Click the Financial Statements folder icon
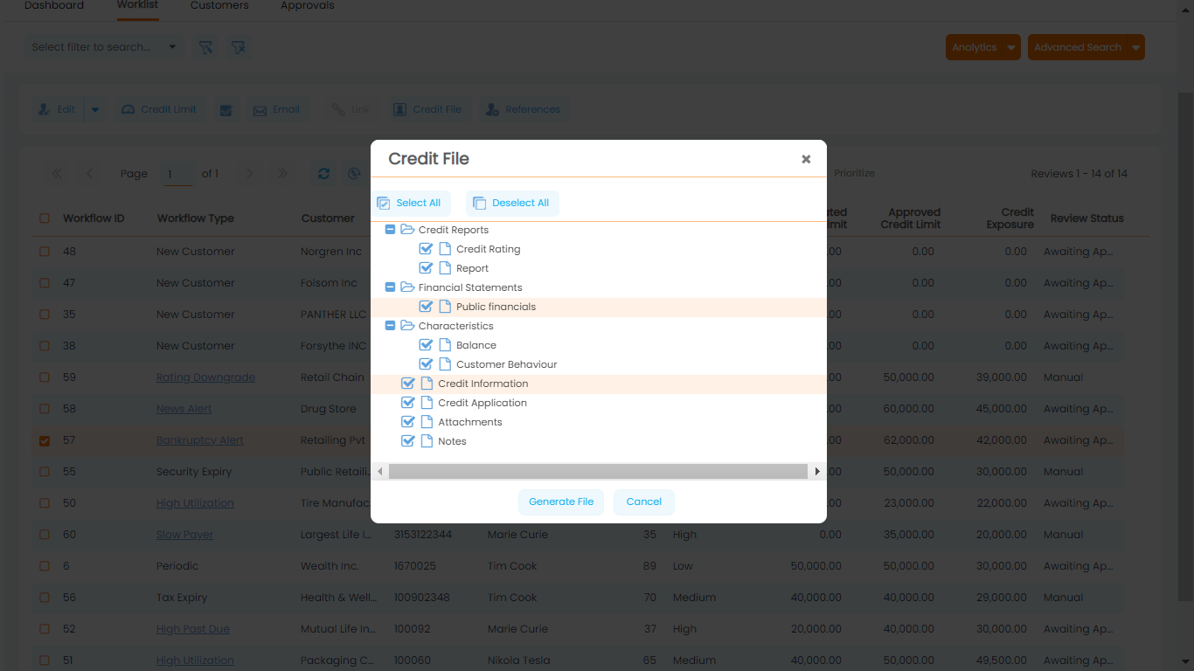 (x=407, y=287)
